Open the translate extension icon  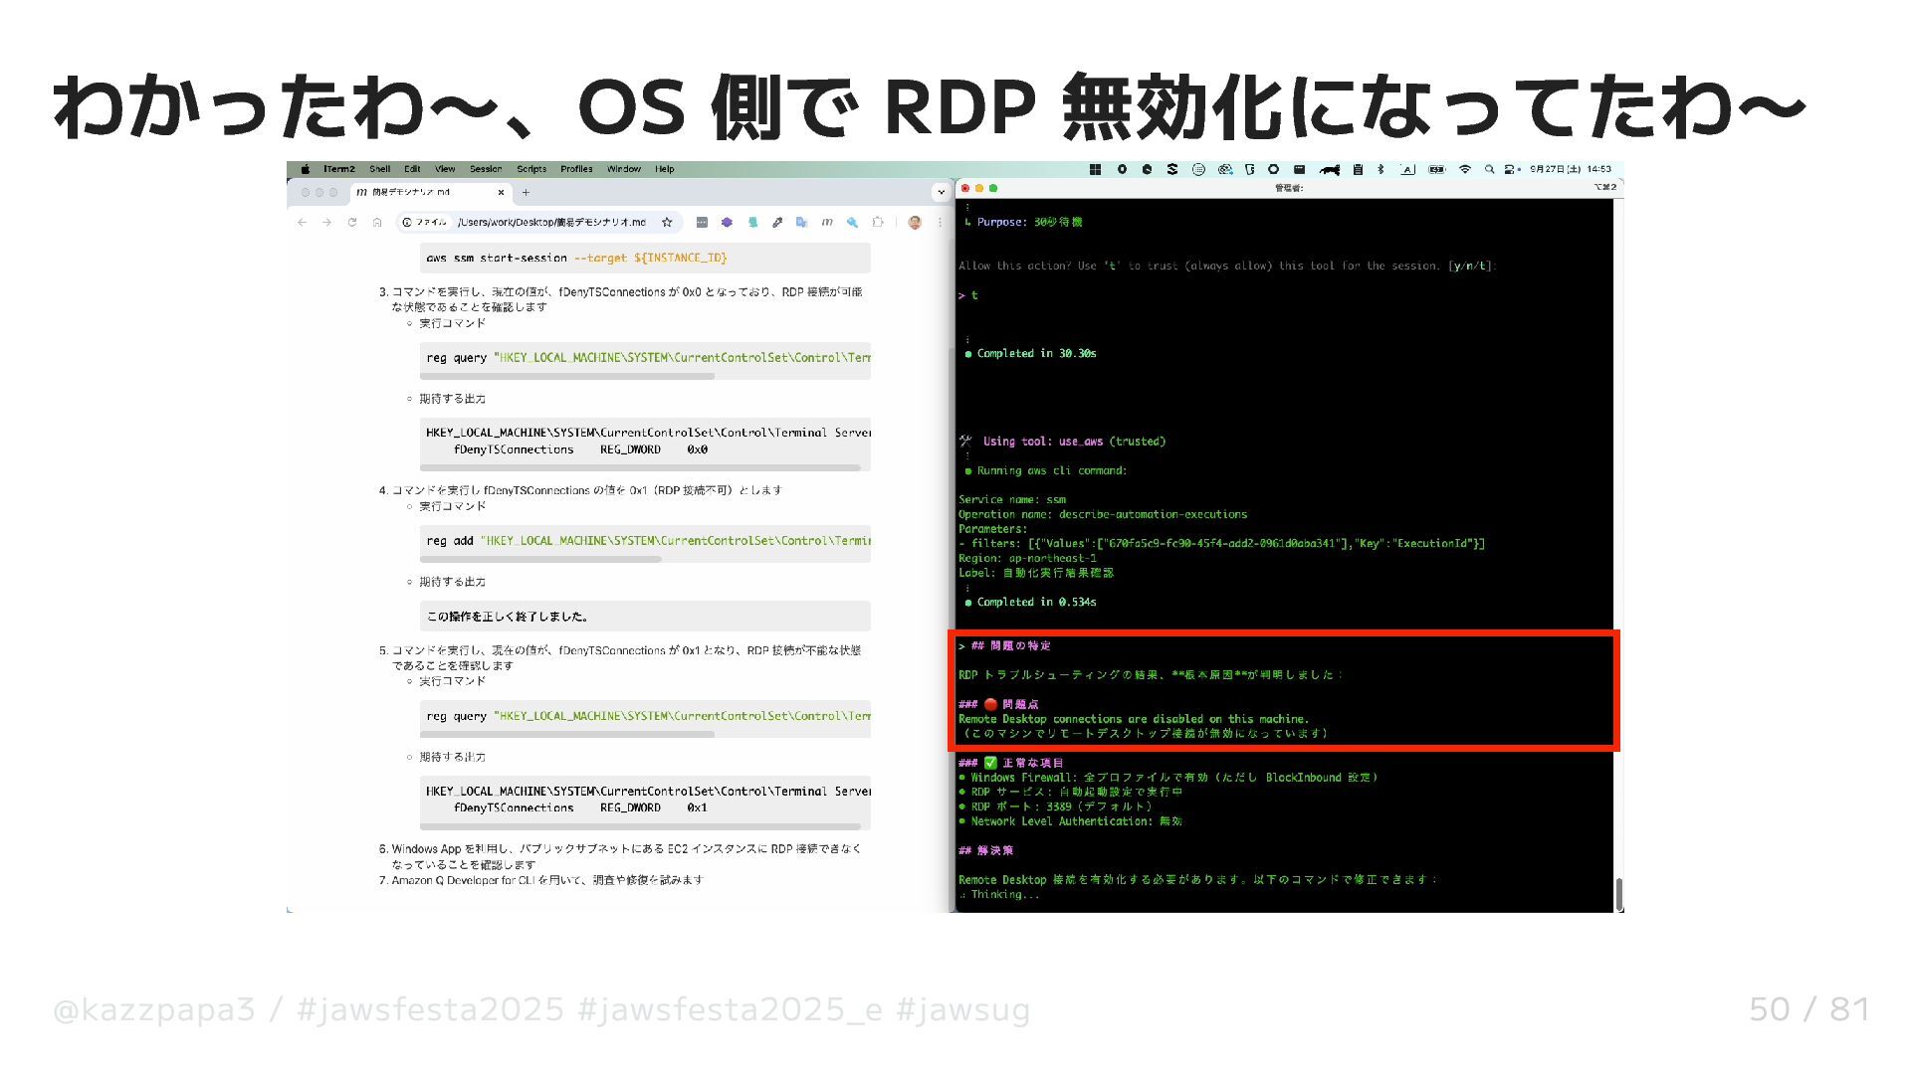click(802, 223)
